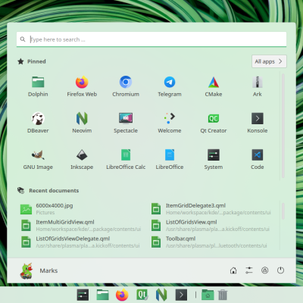Open Konsole from pinned grid
Image resolution: width=303 pixels, height=303 pixels.
(x=258, y=123)
